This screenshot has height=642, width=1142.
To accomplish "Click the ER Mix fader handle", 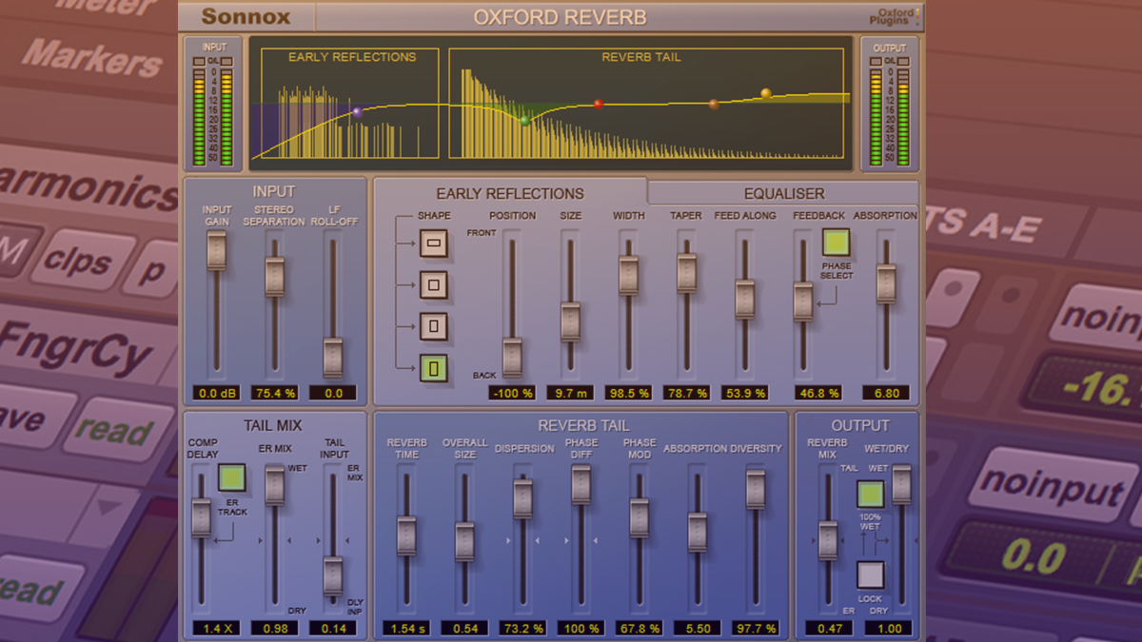I will 274,485.
